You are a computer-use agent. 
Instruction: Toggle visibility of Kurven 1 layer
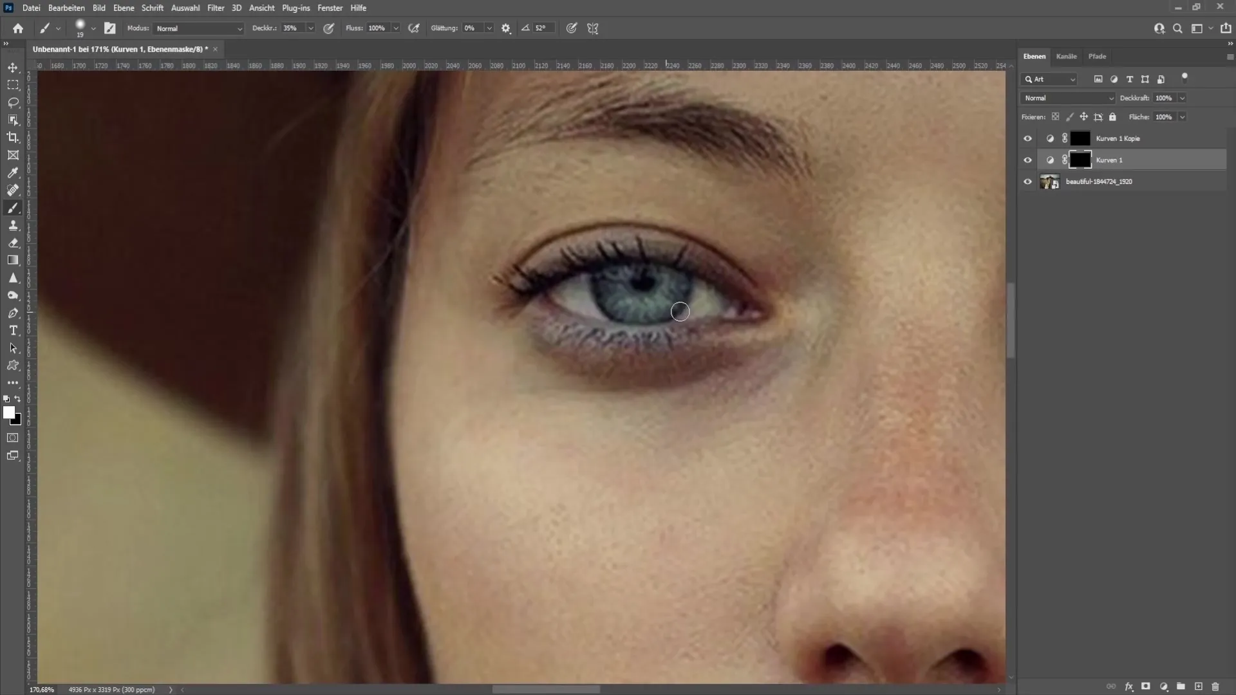pos(1028,160)
